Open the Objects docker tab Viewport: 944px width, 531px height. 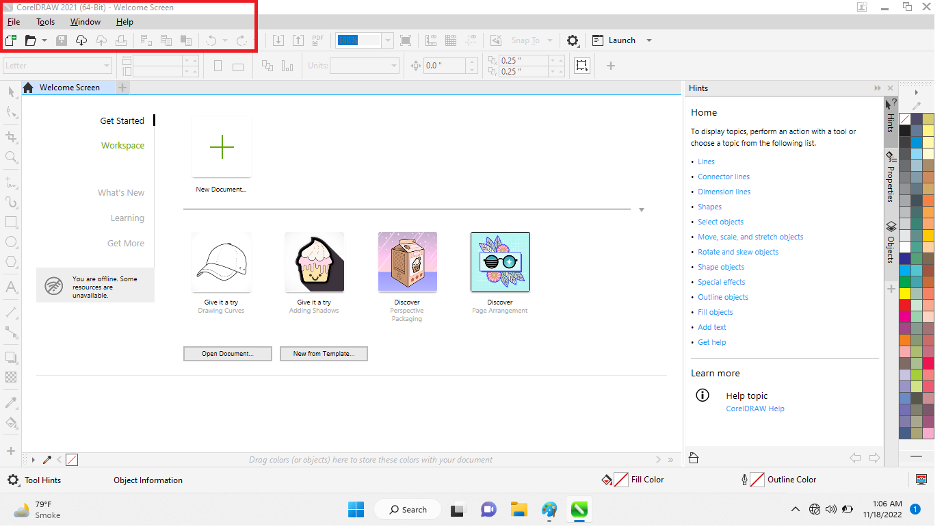(x=891, y=243)
